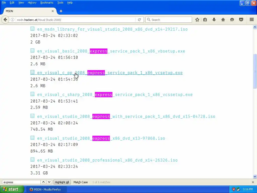
Task: Open express_with_service_pack_1 x15-04728.iso link
Action: 126,116
